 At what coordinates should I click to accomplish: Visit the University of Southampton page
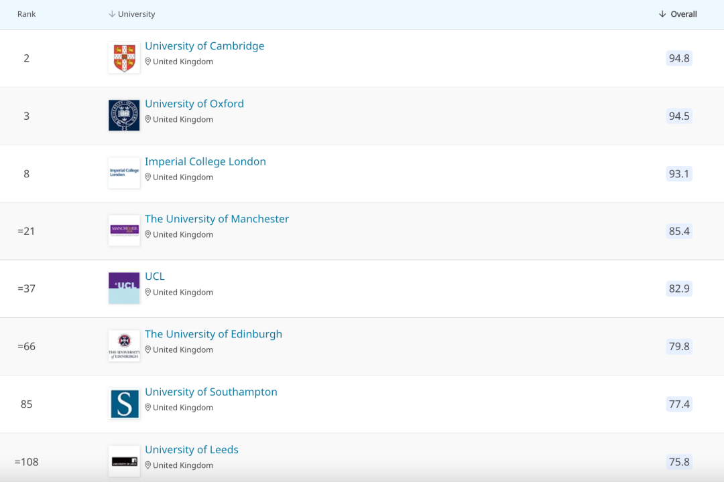pyautogui.click(x=210, y=392)
